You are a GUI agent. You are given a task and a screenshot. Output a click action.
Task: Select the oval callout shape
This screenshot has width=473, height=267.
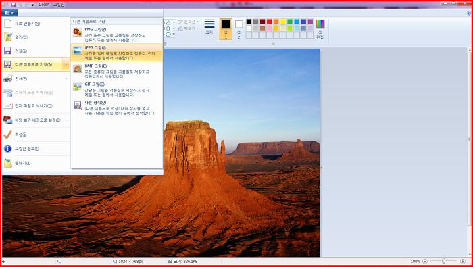click(168, 34)
